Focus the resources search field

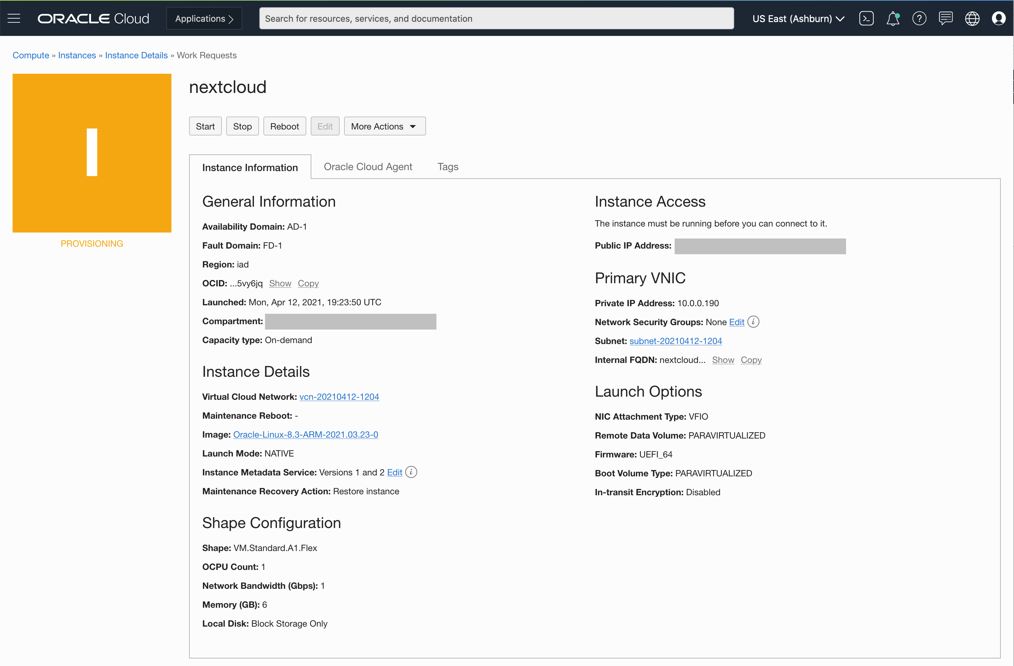click(x=496, y=18)
